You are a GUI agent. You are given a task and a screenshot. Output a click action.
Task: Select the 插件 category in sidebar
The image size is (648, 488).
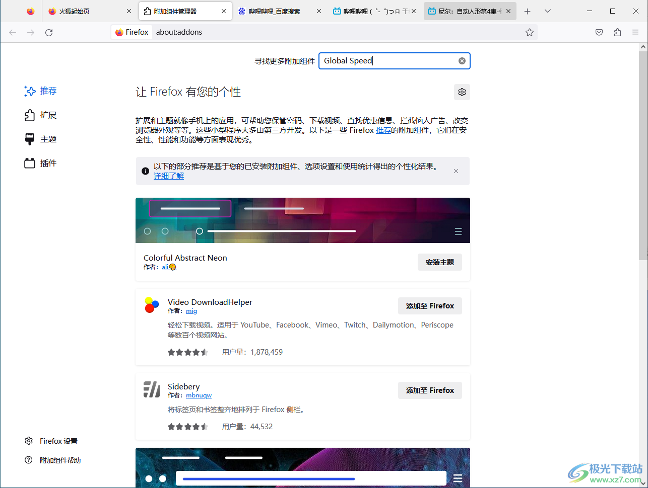pyautogui.click(x=40, y=164)
